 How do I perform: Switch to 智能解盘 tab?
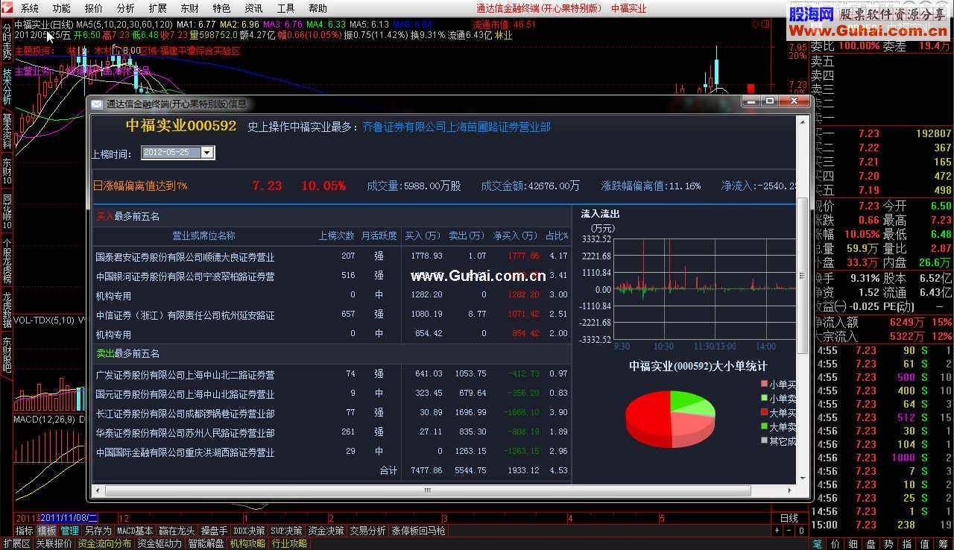click(206, 543)
